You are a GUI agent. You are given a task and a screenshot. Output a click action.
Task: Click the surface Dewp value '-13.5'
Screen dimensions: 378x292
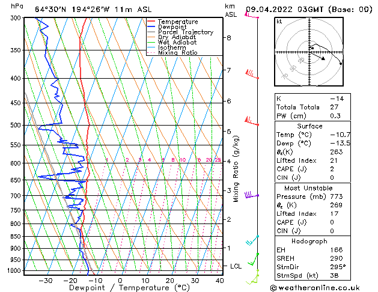[x=340, y=144]
